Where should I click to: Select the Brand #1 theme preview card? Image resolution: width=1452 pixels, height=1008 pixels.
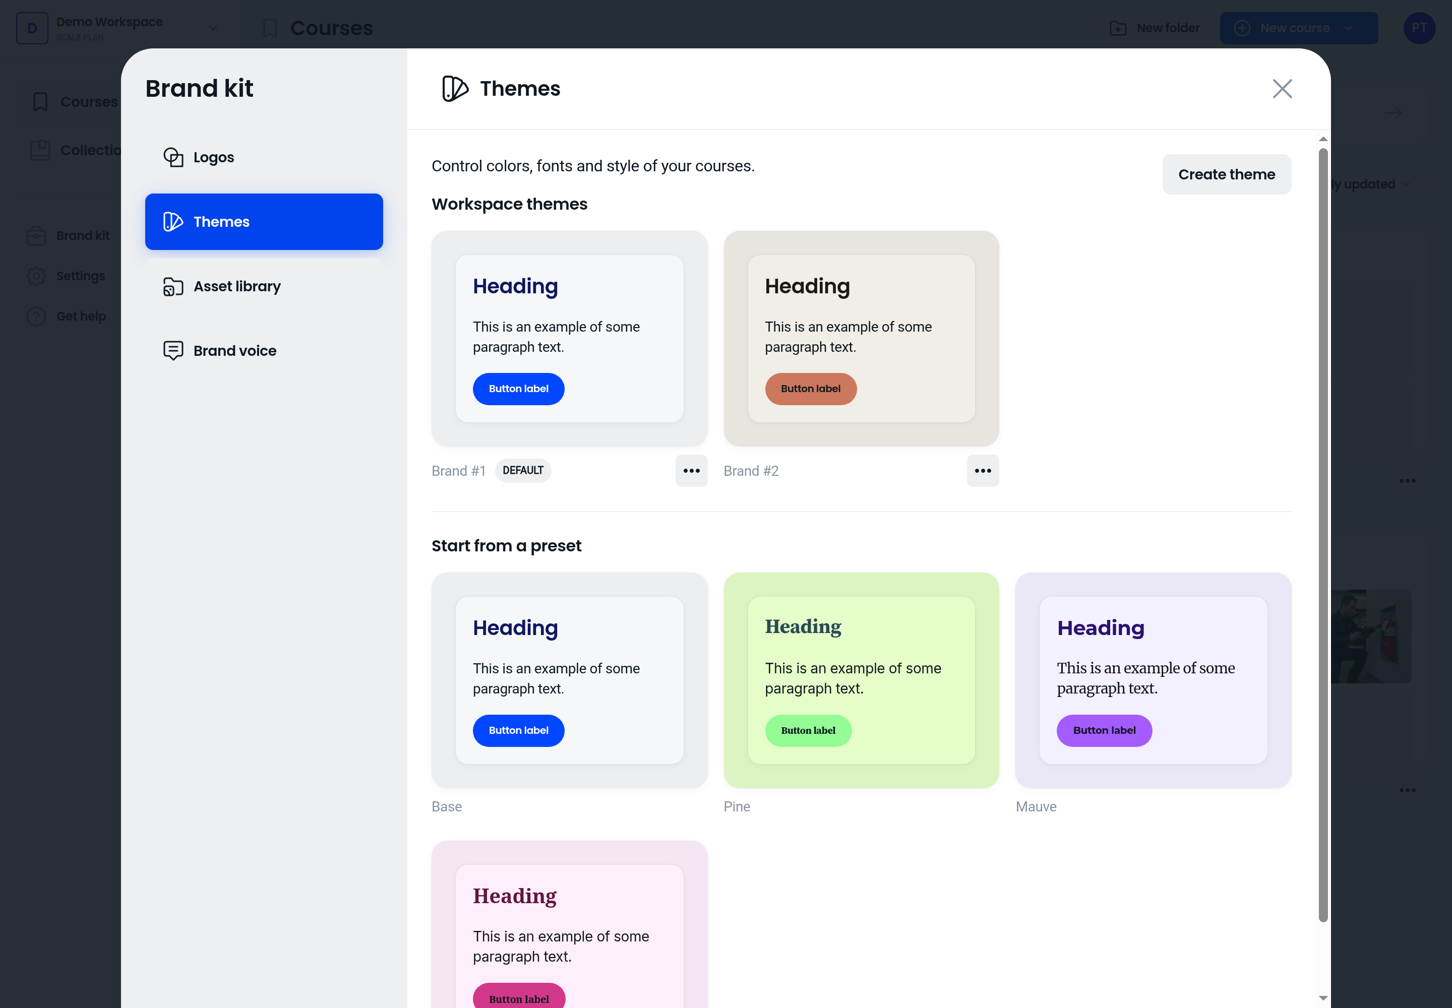[x=569, y=339]
